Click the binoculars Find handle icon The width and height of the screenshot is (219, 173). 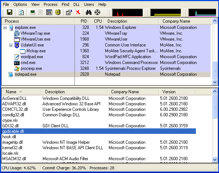click(88, 12)
